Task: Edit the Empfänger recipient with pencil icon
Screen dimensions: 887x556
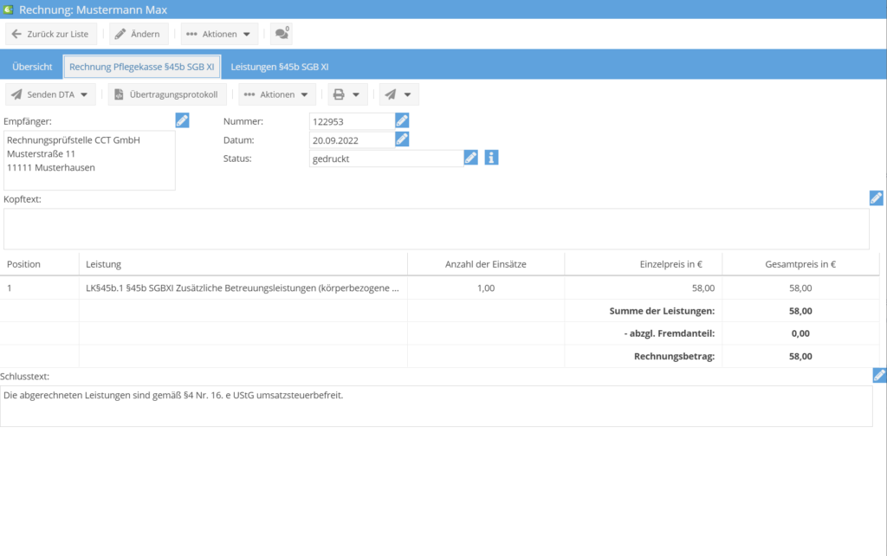Action: coord(182,120)
